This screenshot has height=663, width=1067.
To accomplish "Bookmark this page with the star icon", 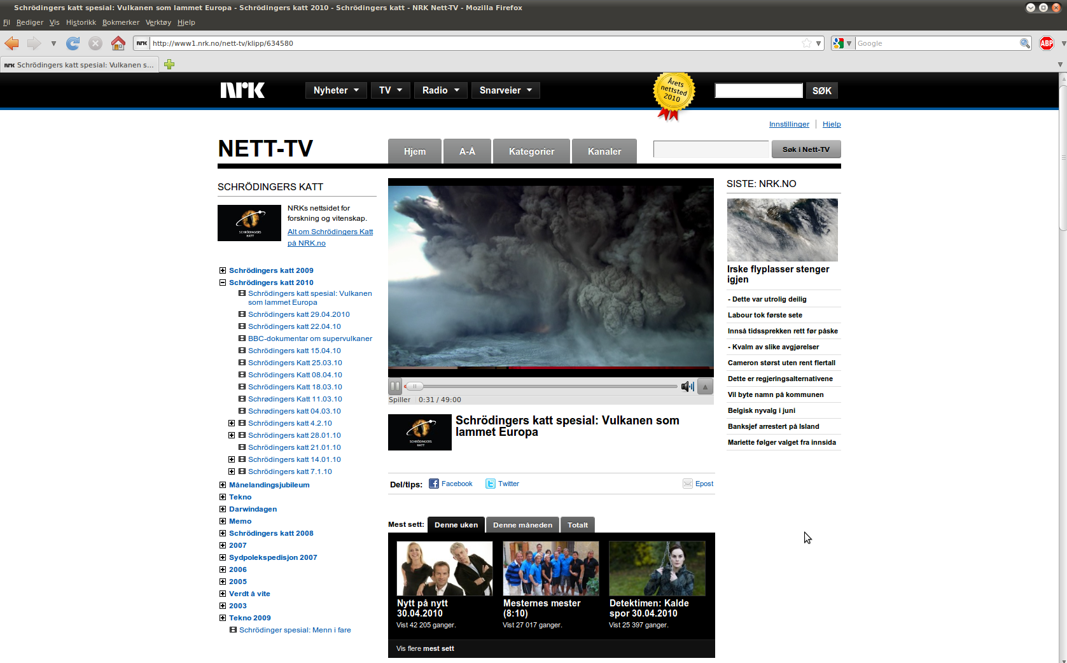I will [807, 43].
